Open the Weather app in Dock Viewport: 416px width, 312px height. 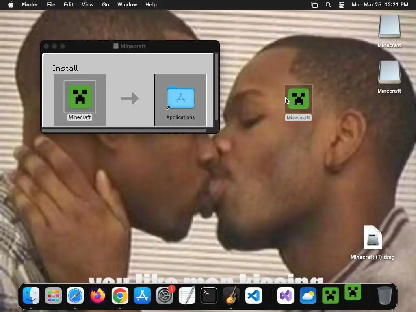point(308,295)
